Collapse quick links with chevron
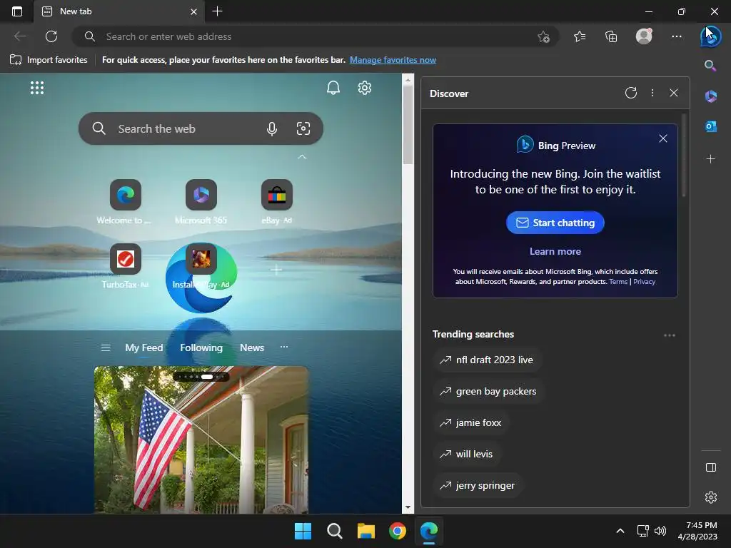 pos(302,157)
